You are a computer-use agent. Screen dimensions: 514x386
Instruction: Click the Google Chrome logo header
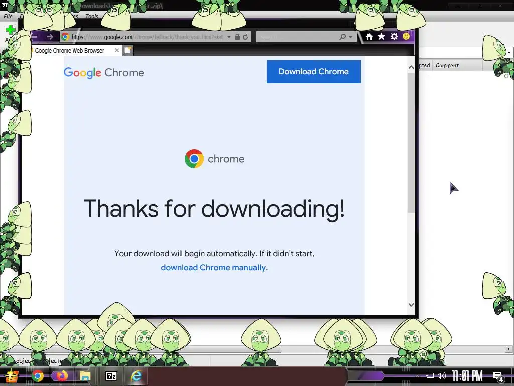click(x=103, y=73)
